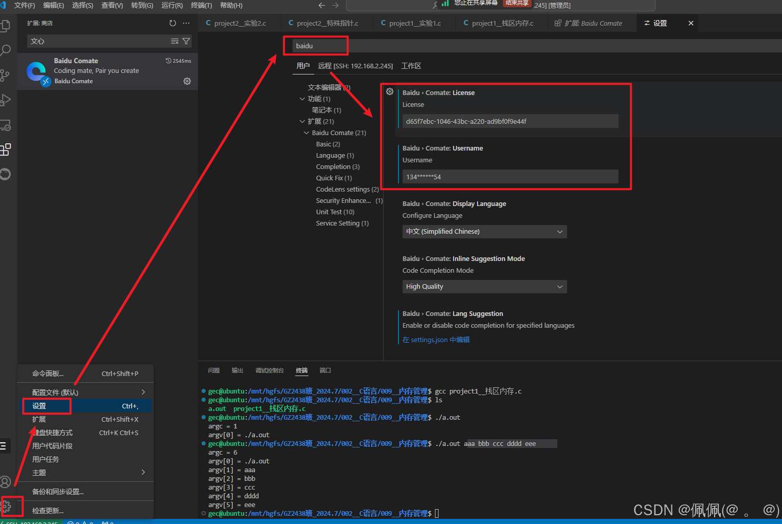Open extensions panel more actions menu
Screen dimensions: 782x524
coord(186,23)
